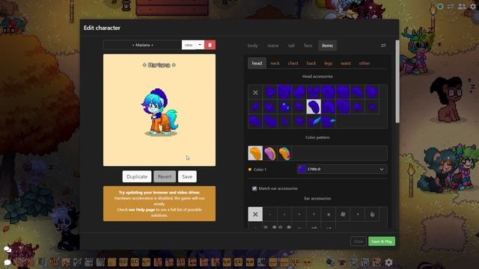Click the green Save & Play button
This screenshot has height=269, width=479.
pos(382,241)
